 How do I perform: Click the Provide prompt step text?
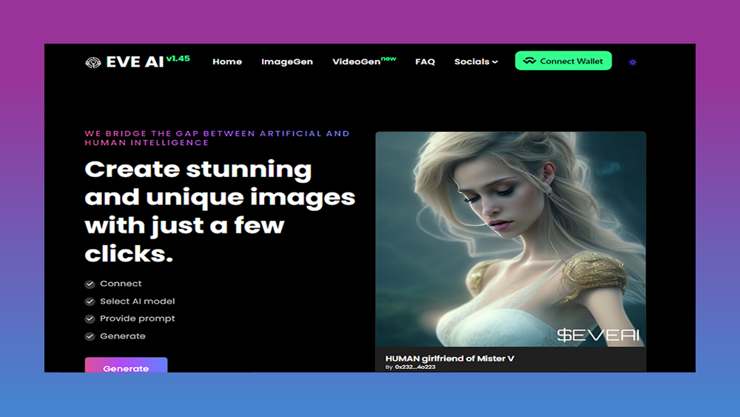[x=138, y=318]
